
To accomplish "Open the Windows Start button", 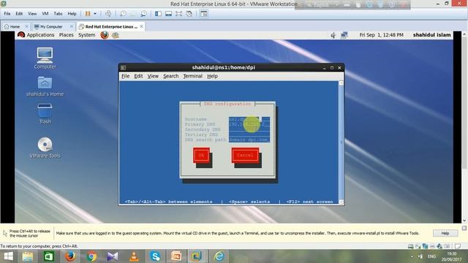I will [x=8, y=256].
